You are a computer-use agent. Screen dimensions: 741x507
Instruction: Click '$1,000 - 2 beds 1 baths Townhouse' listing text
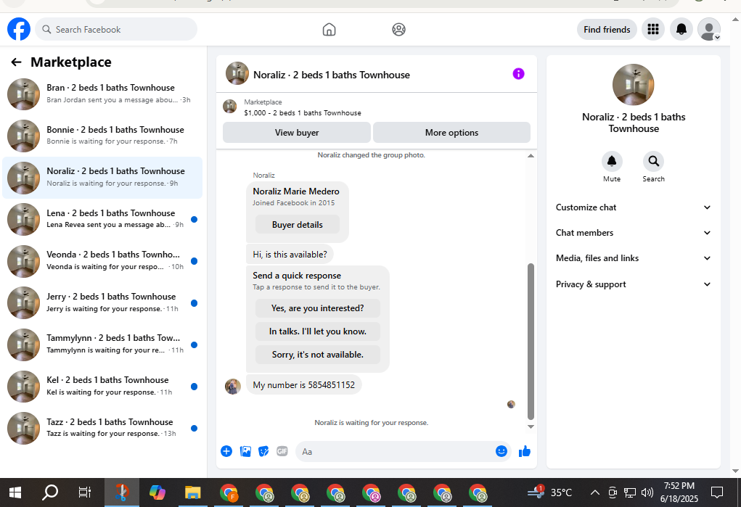(x=303, y=113)
